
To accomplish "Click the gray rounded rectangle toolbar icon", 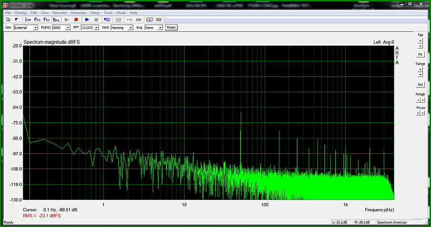I will pos(158,19).
